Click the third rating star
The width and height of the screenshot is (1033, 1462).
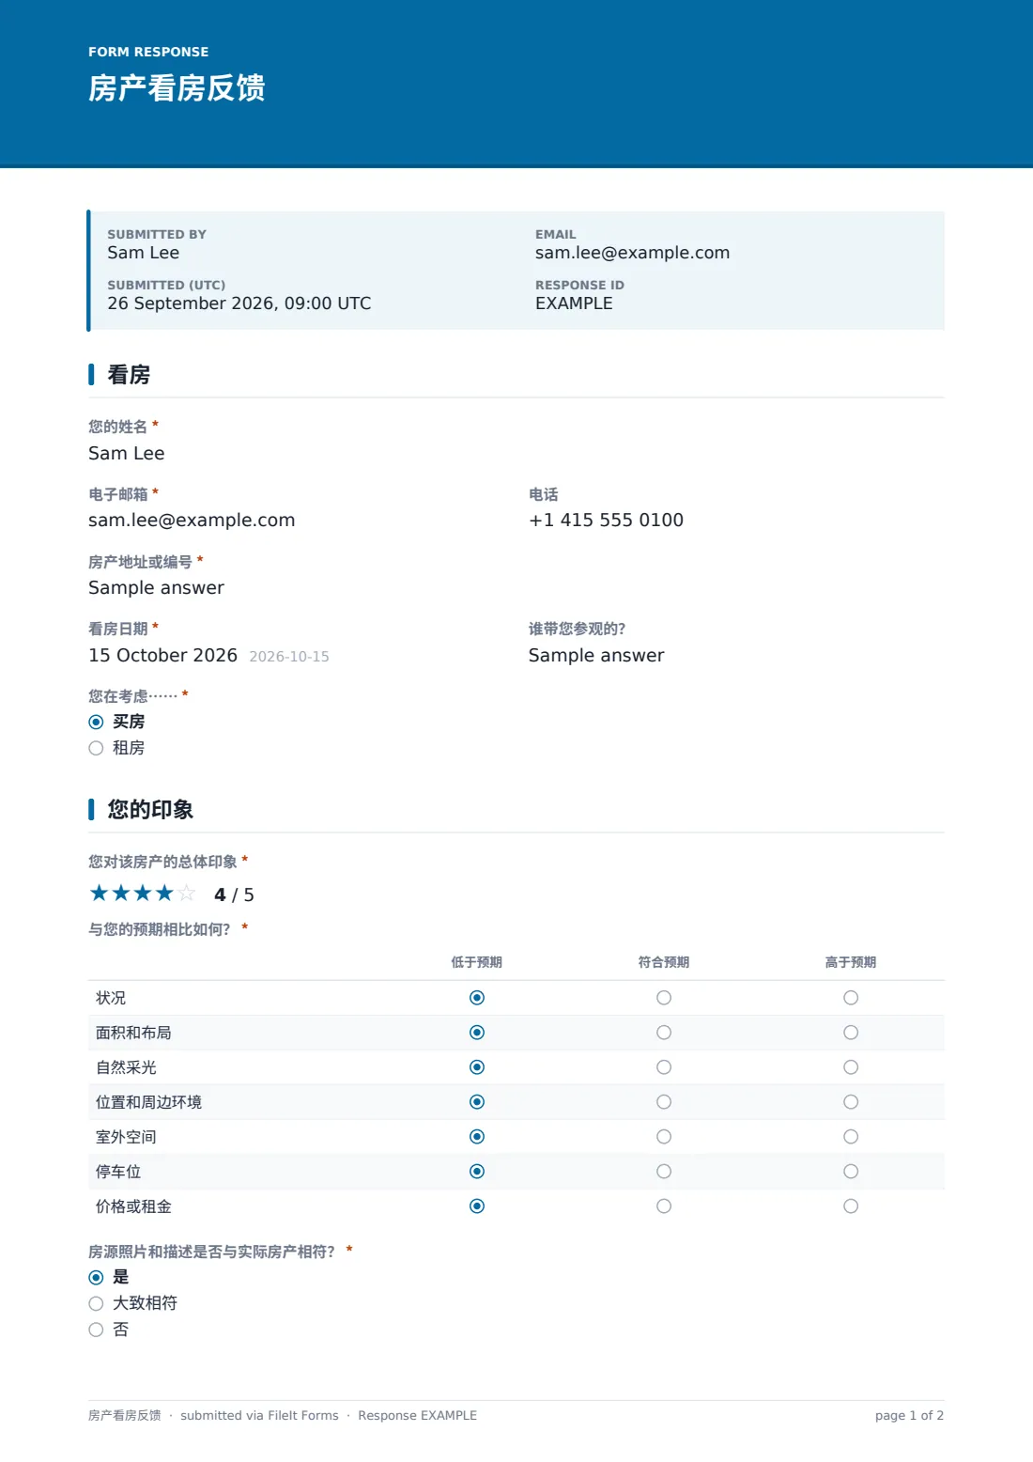point(143,893)
